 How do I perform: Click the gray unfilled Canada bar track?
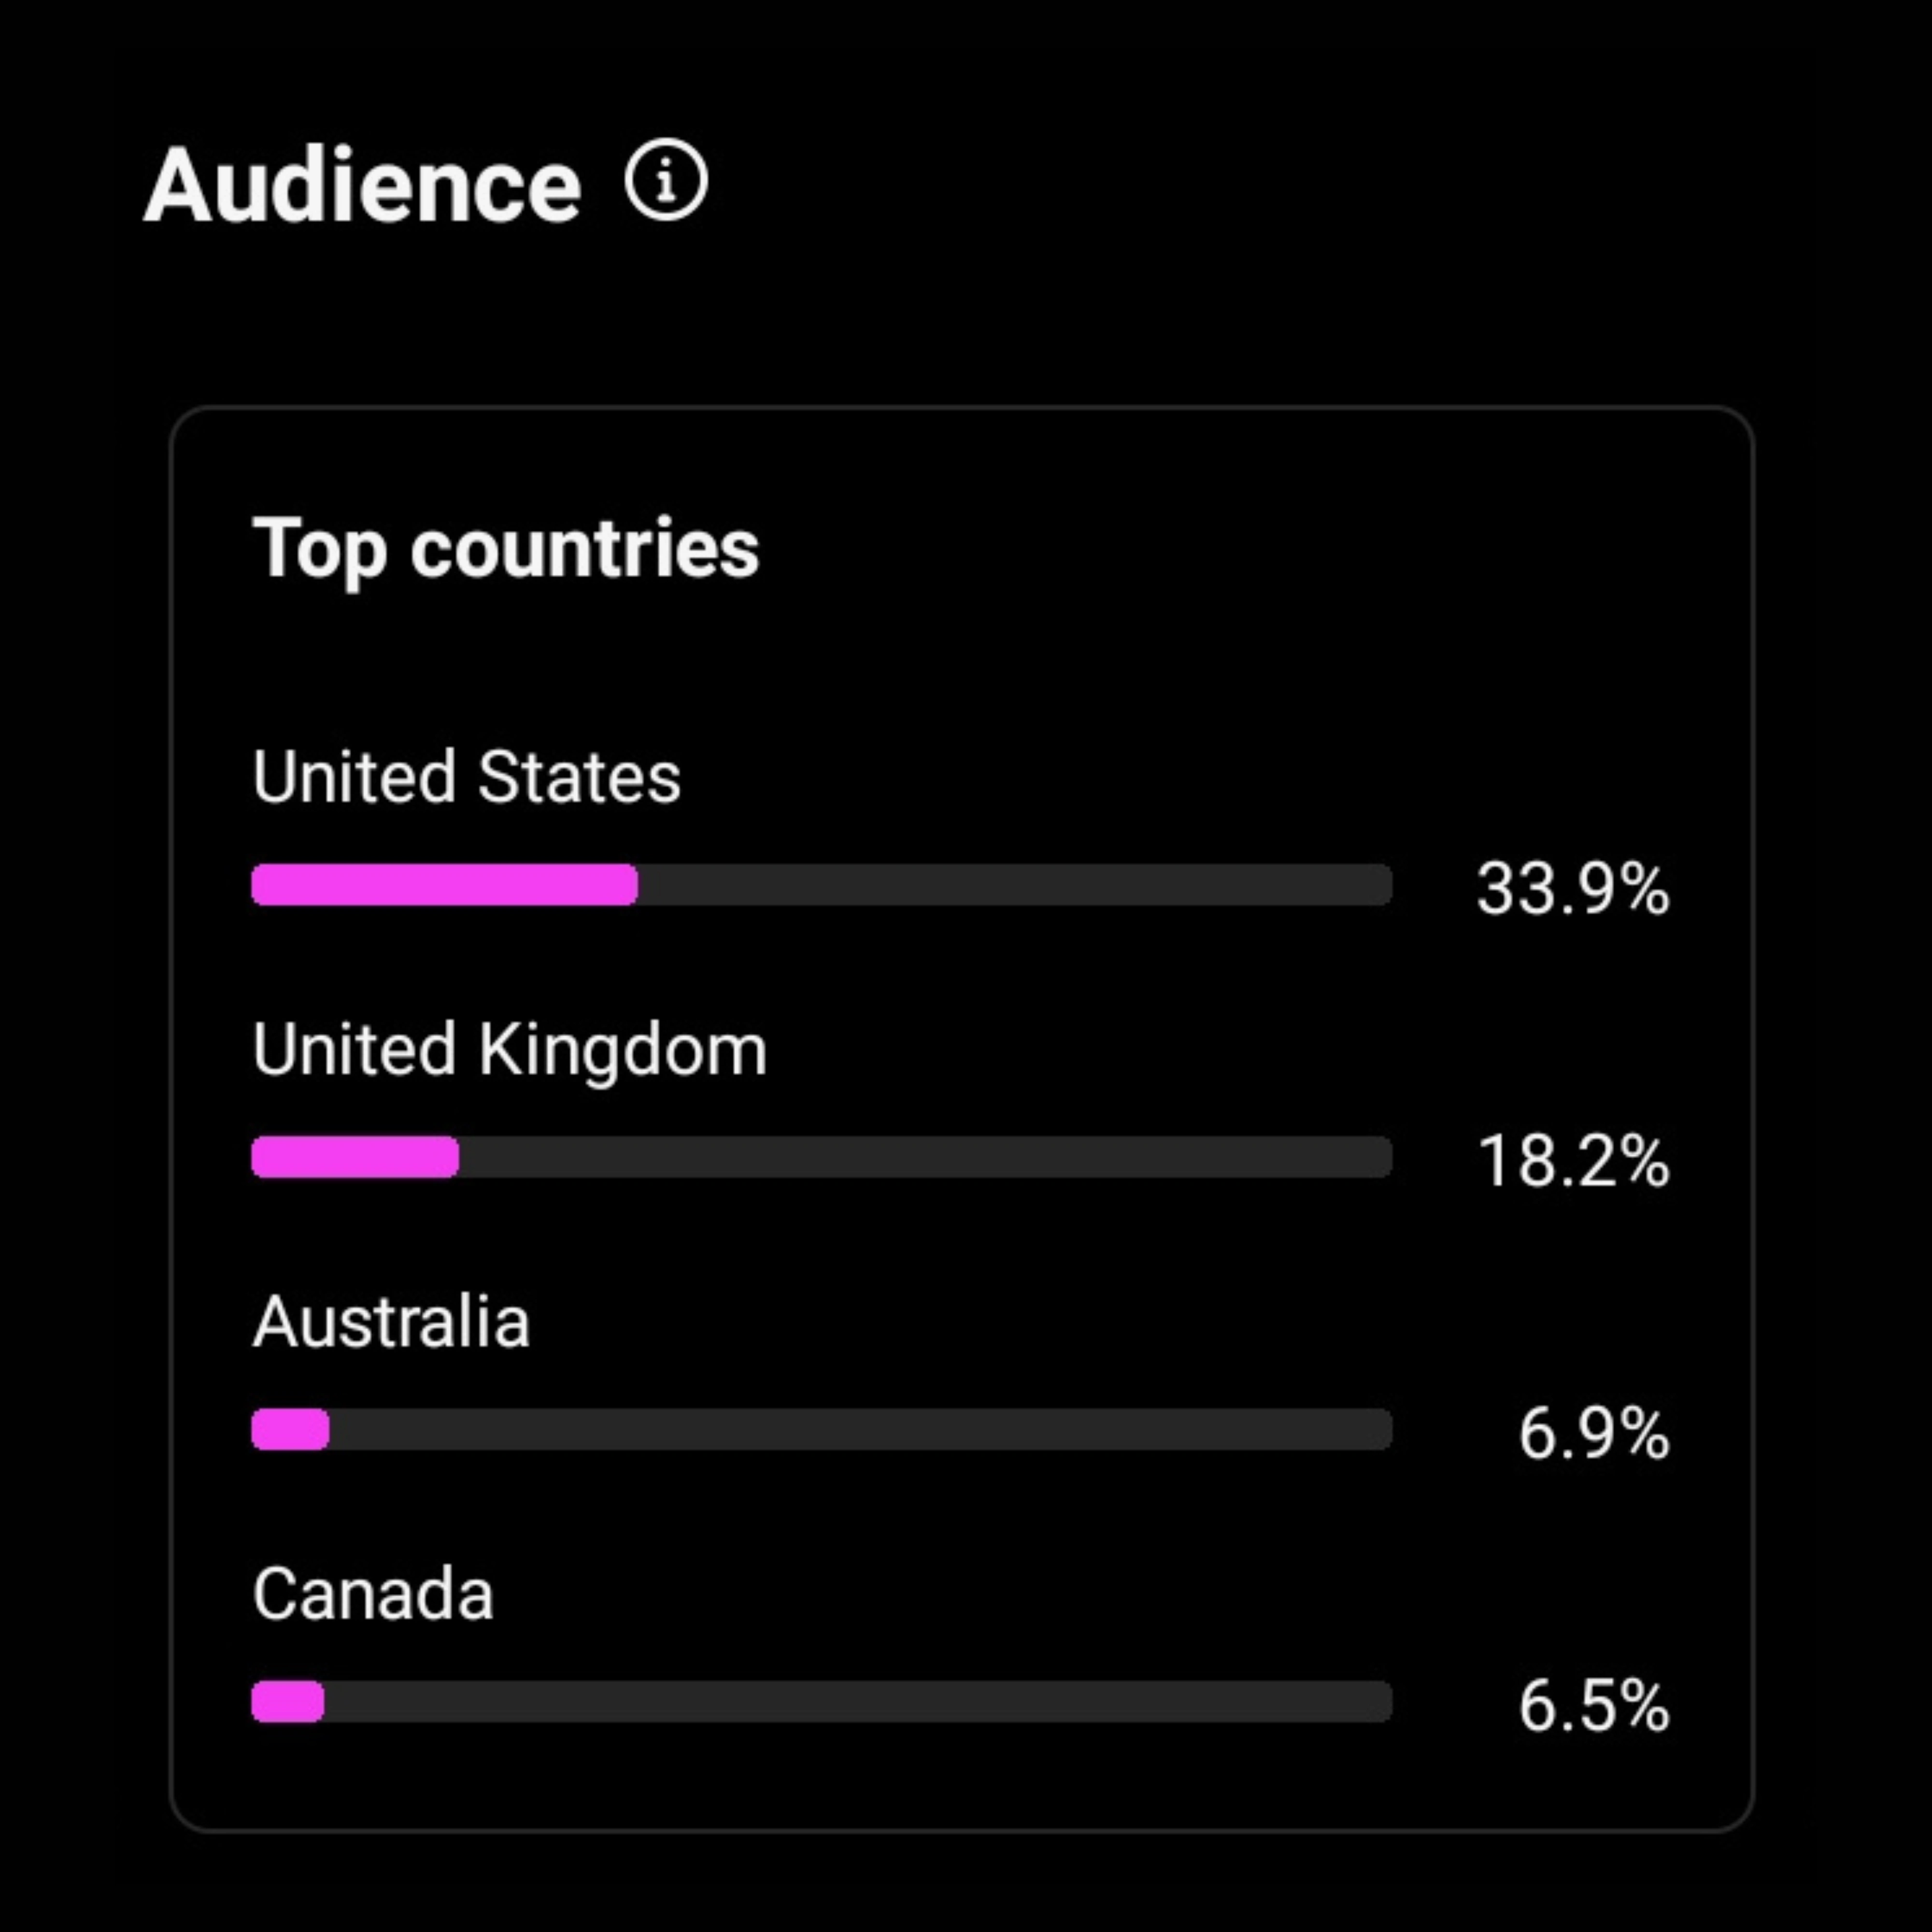pos(859,1701)
